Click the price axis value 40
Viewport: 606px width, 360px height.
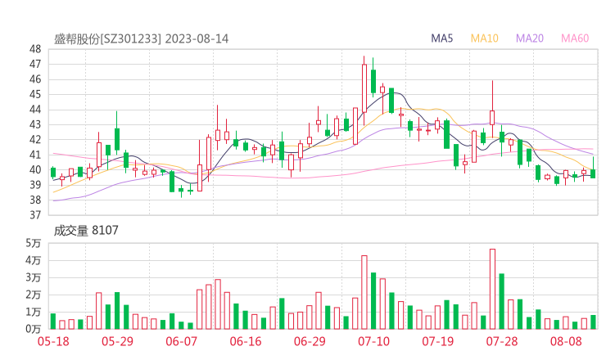[35, 169]
